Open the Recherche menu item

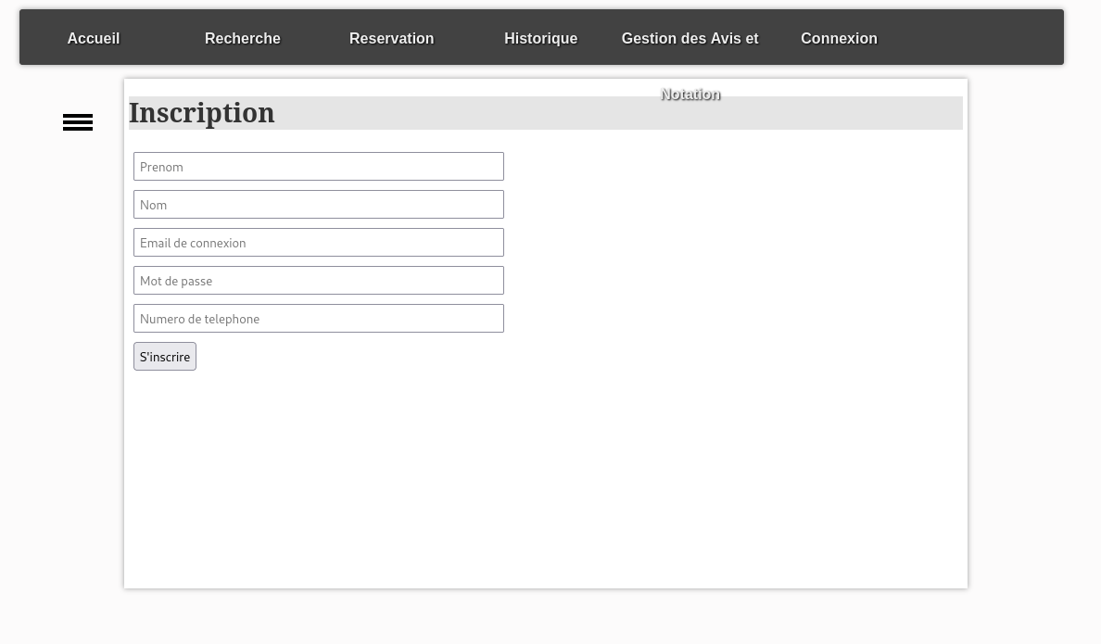242,39
